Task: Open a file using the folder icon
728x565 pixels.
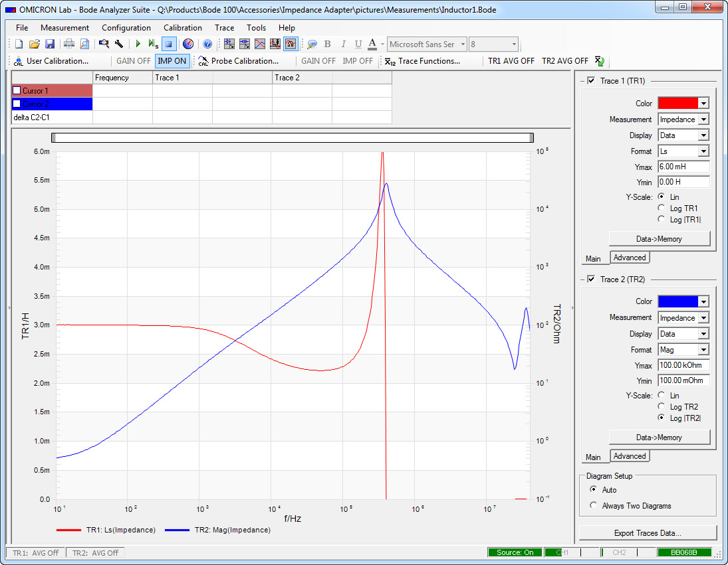Action: pyautogui.click(x=35, y=44)
